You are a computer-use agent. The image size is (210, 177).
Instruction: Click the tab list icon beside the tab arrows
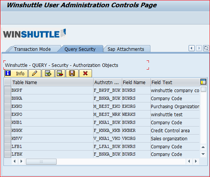[x=206, y=48]
